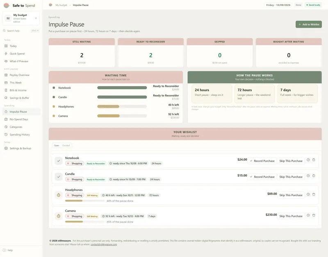Skip This Purchase for Notebook
Screen dimensions: 328x257
click(291, 161)
